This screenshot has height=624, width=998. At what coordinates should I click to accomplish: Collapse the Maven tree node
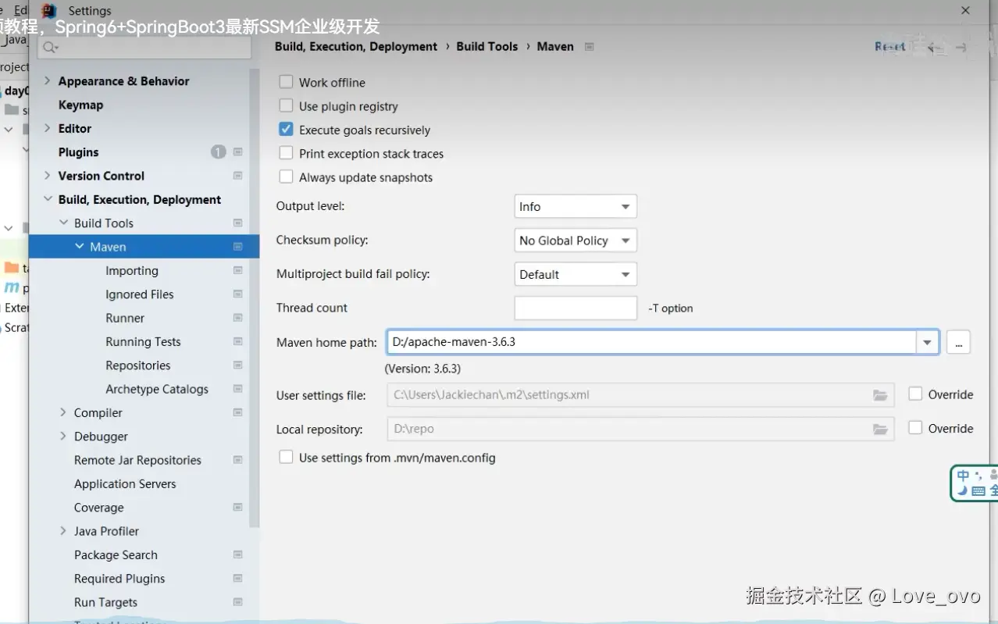[80, 247]
